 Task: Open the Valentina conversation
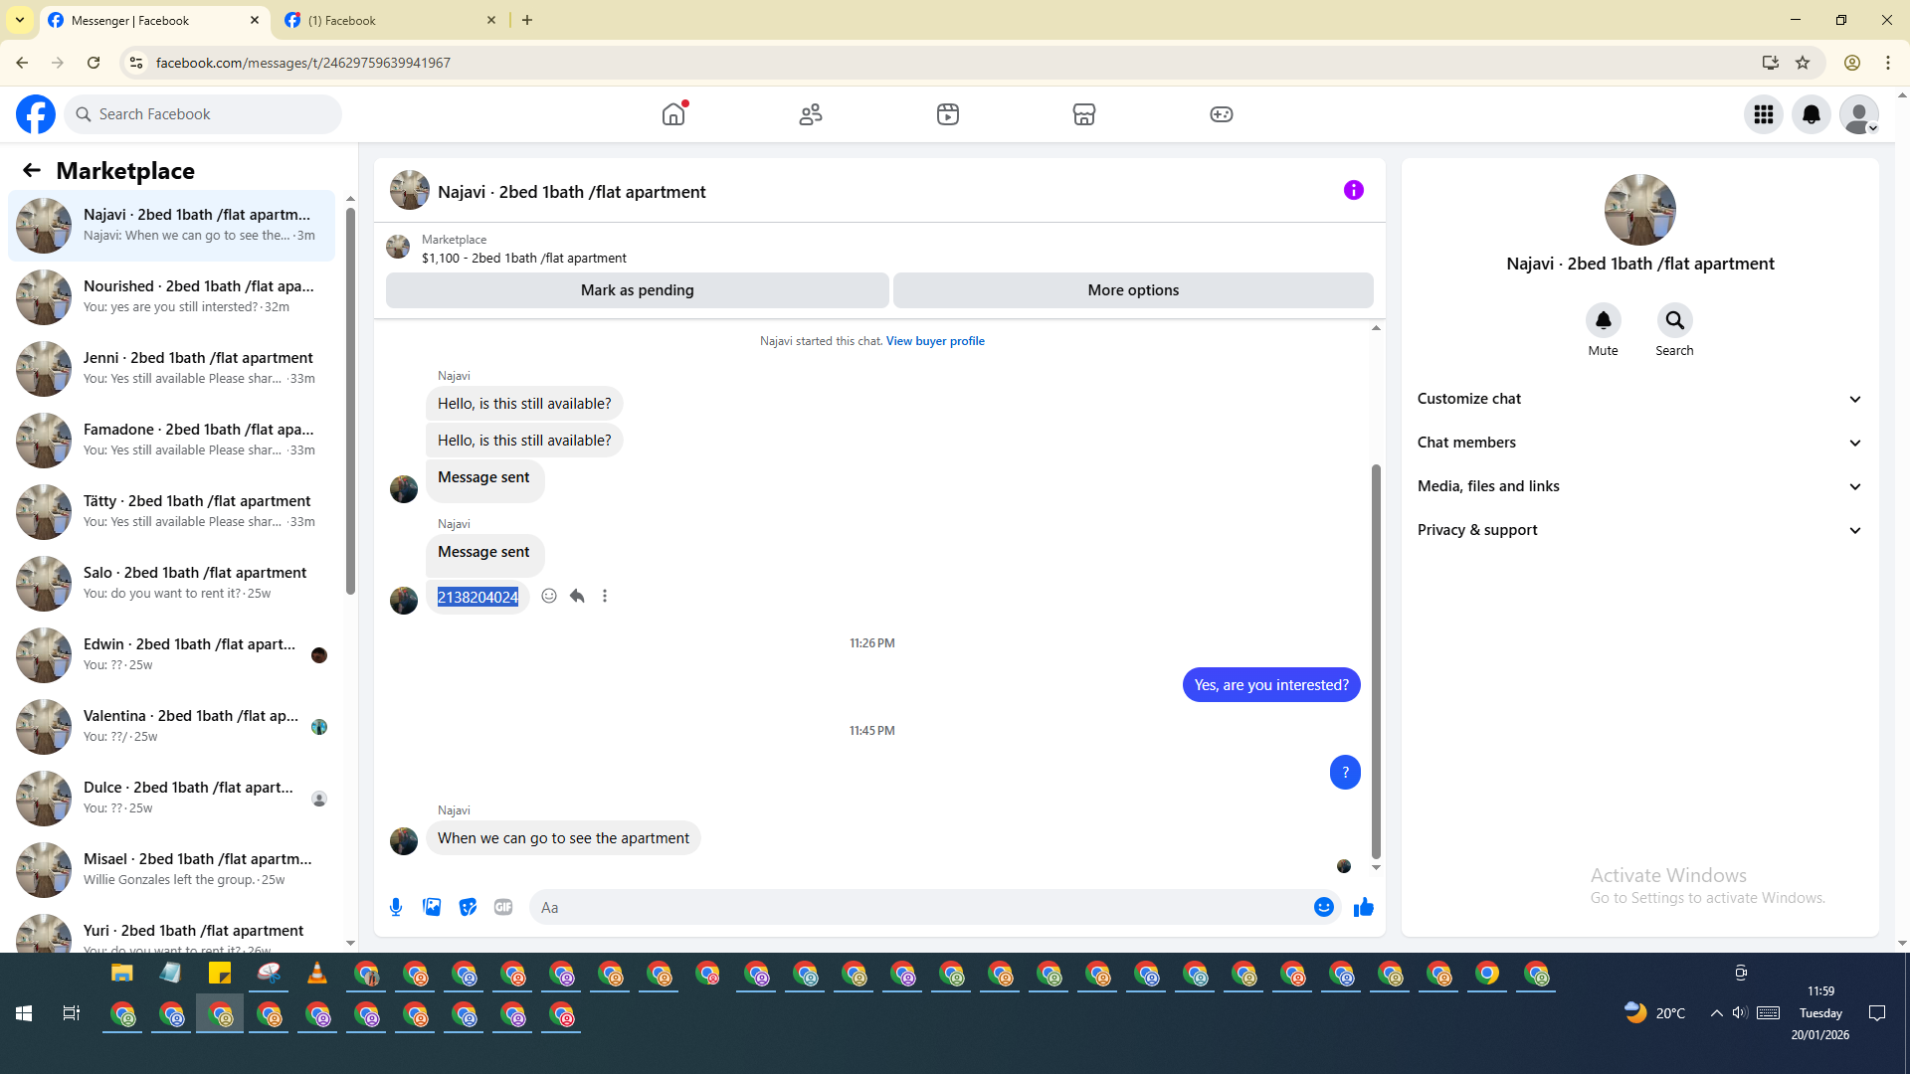pos(171,726)
